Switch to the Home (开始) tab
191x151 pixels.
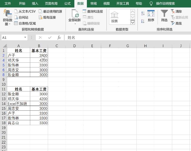[x=22, y=4]
